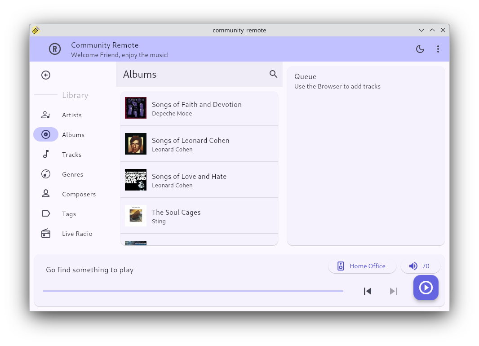This screenshot has height=346, width=479.
Task: Click the Songs of Love and Hate cover thumbnail
Action: click(136, 180)
